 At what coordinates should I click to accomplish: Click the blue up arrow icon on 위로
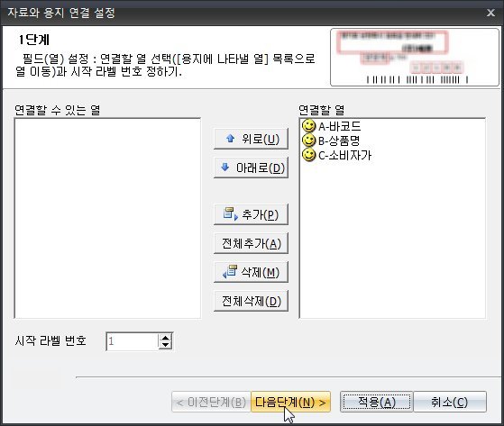pyautogui.click(x=230, y=139)
